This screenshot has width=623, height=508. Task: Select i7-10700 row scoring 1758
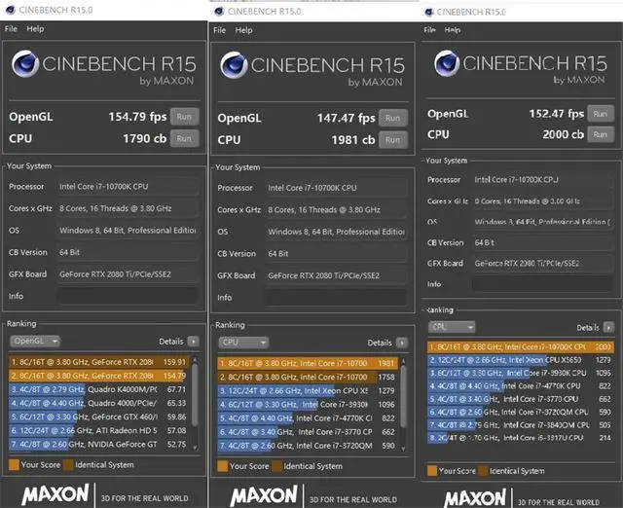coord(307,377)
